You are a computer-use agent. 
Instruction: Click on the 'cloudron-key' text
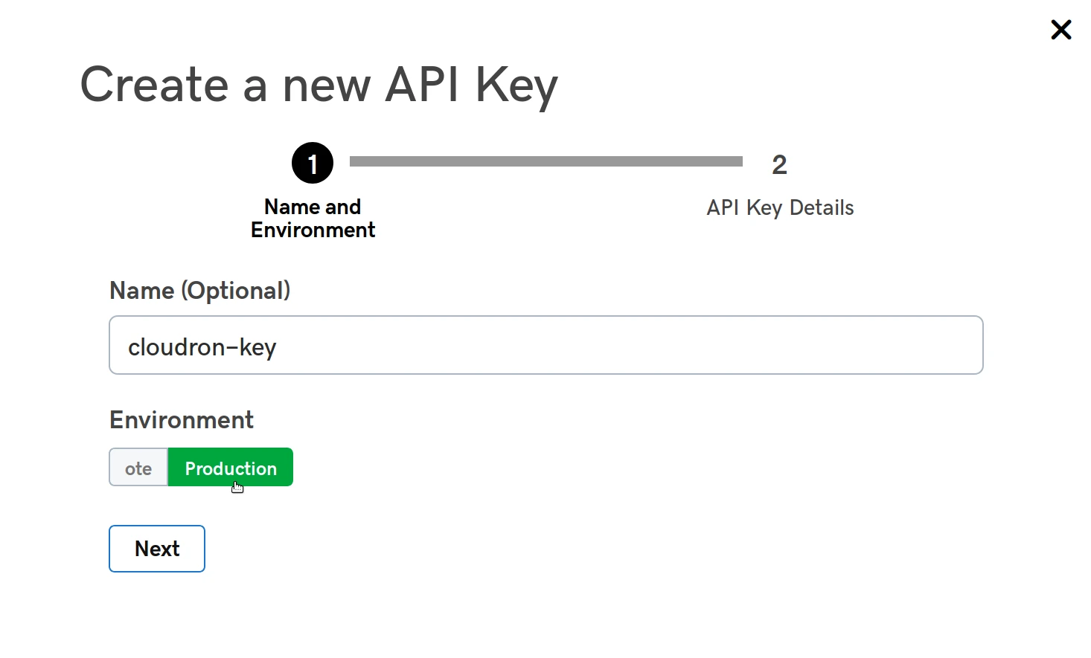tap(202, 347)
